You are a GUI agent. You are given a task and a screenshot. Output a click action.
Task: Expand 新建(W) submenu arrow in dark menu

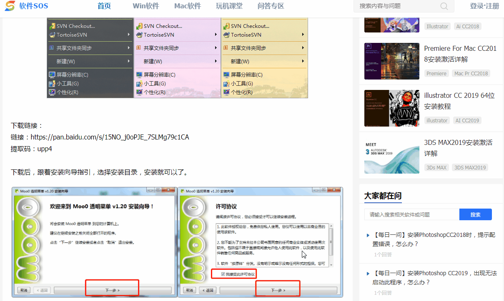click(x=129, y=61)
